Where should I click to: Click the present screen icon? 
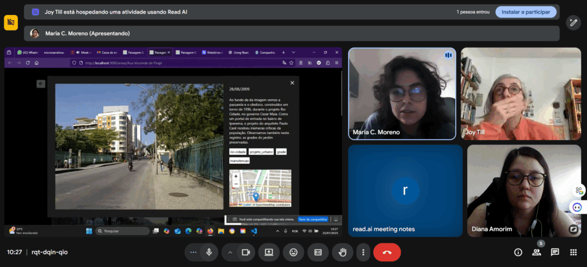(x=269, y=252)
